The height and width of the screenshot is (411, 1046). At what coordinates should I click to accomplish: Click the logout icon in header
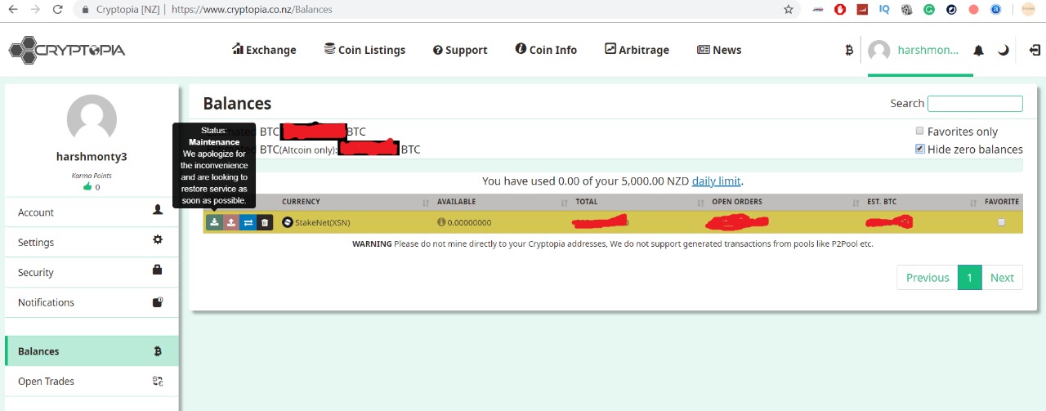tap(1035, 51)
